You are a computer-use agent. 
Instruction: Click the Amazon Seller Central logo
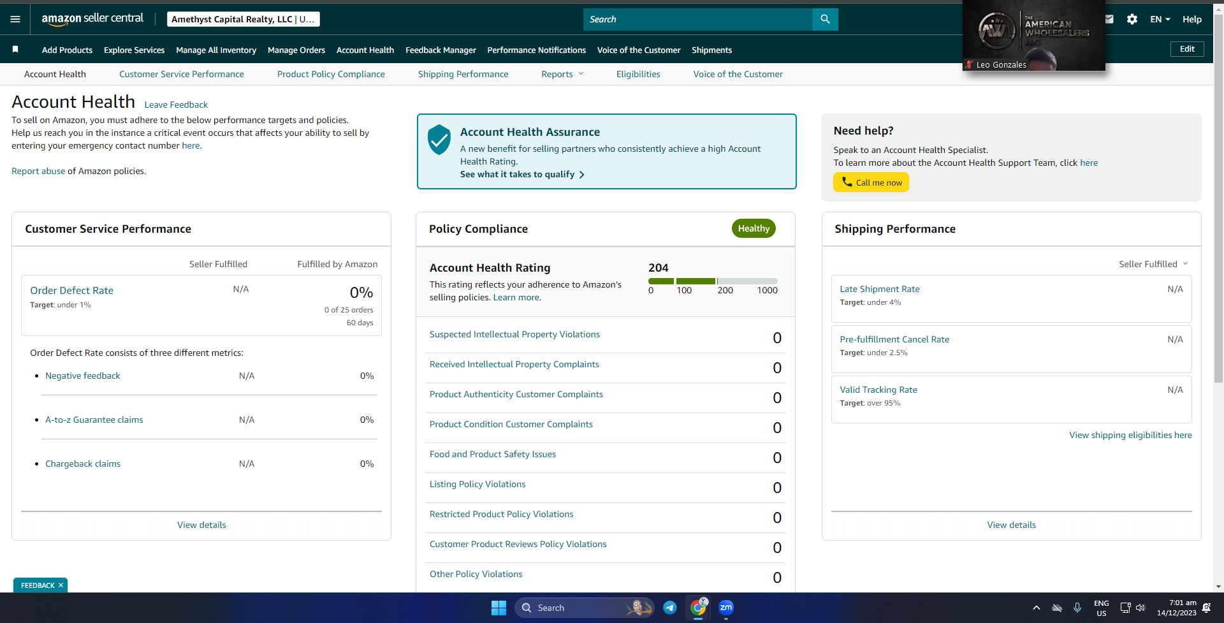coord(92,19)
